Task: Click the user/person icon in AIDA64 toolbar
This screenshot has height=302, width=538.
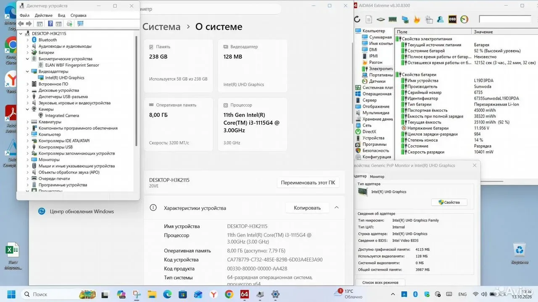Action: (x=440, y=19)
